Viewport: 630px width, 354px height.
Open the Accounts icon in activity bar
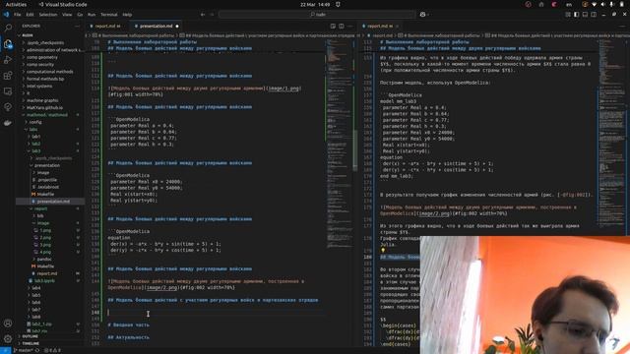tap(8, 324)
